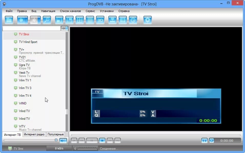
Task: Switch to Популярные tab
Action: (x=56, y=134)
